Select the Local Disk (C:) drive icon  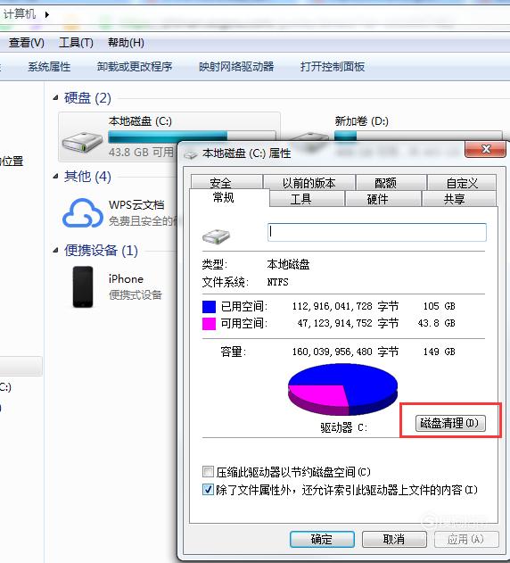(82, 143)
